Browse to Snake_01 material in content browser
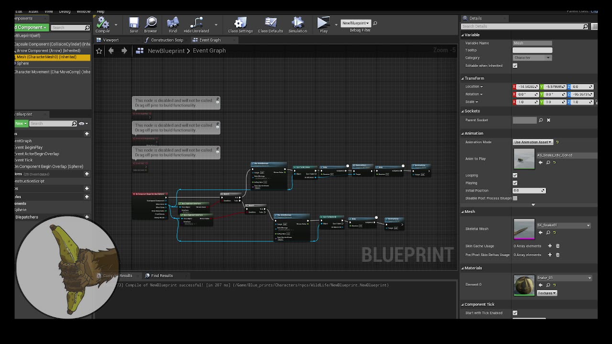Image resolution: width=612 pixels, height=344 pixels. pos(548,285)
